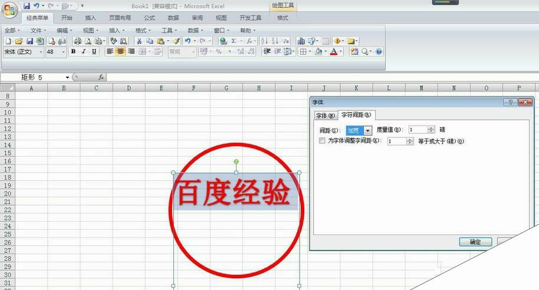This screenshot has width=539, height=290.
Task: Click the Align Right icon
Action: pos(132,51)
